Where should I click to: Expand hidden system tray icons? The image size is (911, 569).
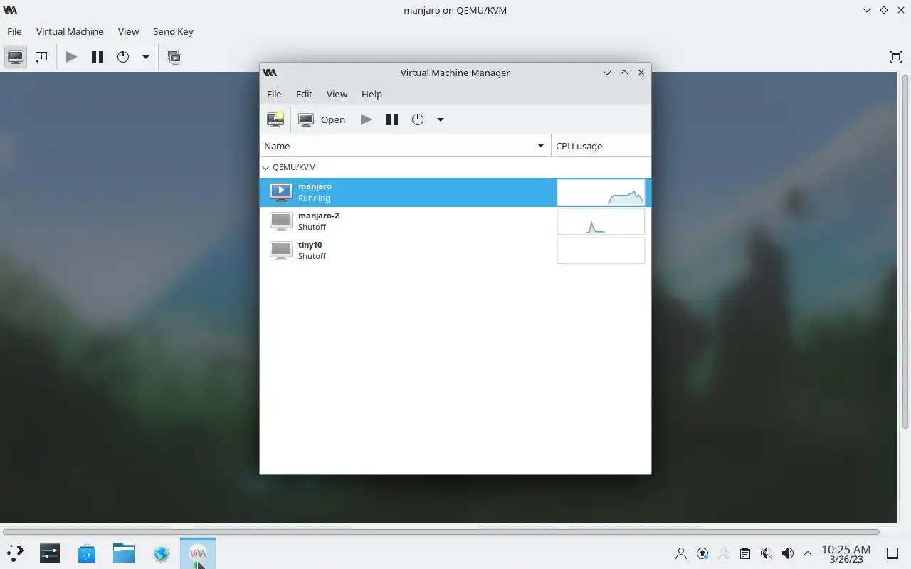[x=807, y=553]
